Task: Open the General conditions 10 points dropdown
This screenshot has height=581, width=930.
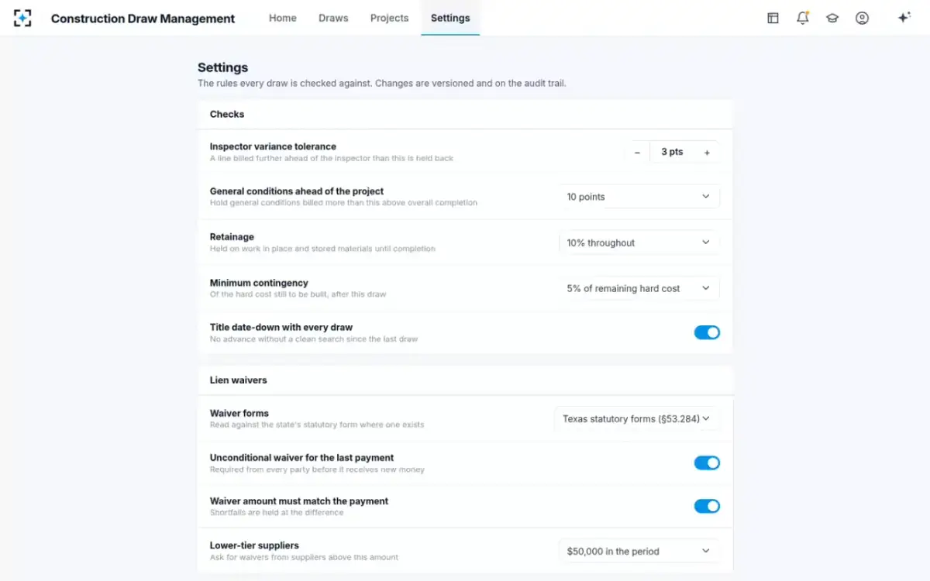Action: click(x=639, y=197)
